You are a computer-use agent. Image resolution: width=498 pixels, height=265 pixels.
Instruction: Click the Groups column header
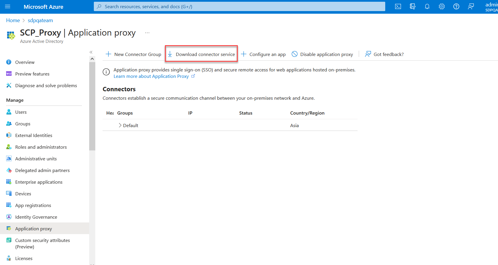point(125,113)
